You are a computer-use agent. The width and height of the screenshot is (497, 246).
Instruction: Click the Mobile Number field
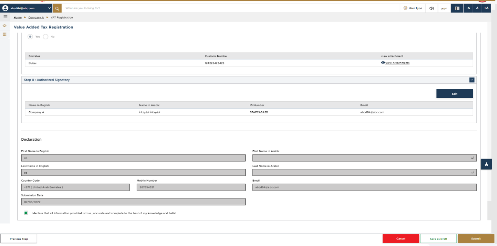pos(191,187)
